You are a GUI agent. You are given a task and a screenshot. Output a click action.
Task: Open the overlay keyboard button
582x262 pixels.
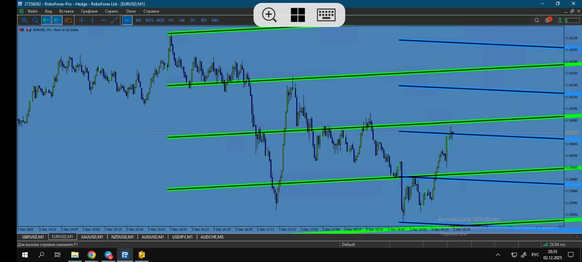click(x=326, y=15)
